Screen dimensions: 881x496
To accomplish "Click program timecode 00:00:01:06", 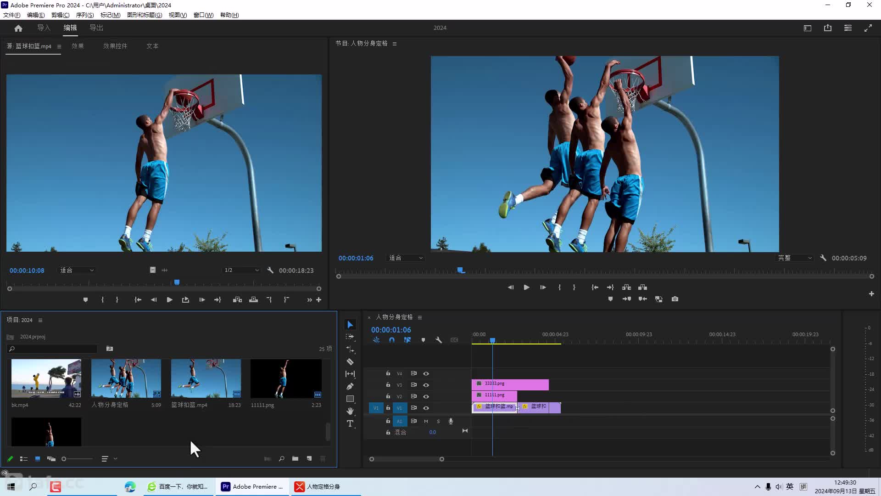I will point(356,258).
